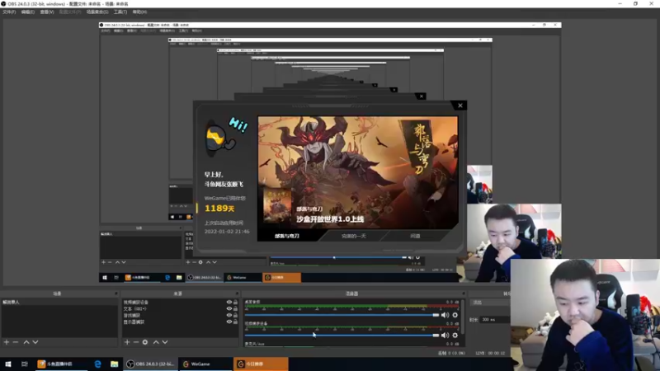
Task: Switch to the orange 今日推荐 taskbar button
Action: coord(261,364)
